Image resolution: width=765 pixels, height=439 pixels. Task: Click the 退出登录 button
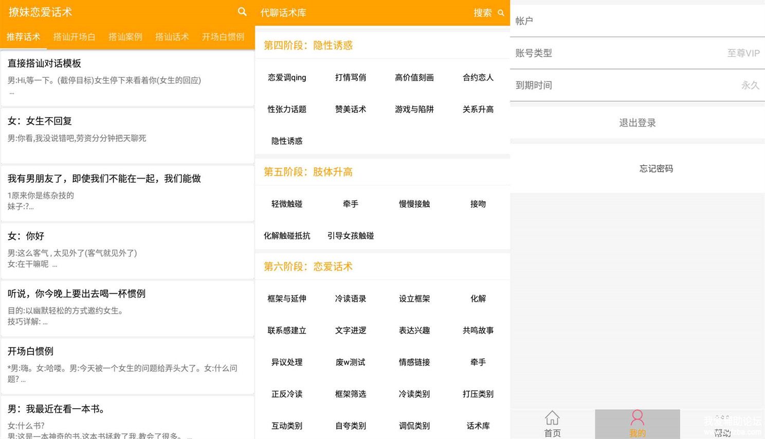coord(637,122)
